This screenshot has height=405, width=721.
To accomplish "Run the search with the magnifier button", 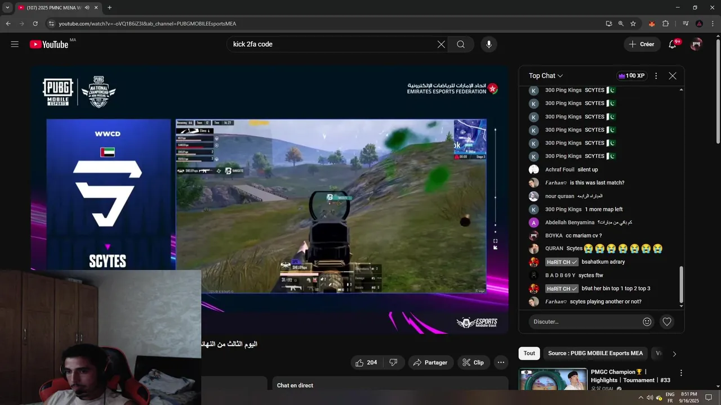I will click(x=461, y=44).
